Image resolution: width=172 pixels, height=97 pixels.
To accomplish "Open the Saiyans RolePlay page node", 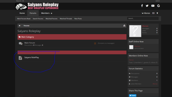I will (32, 57).
